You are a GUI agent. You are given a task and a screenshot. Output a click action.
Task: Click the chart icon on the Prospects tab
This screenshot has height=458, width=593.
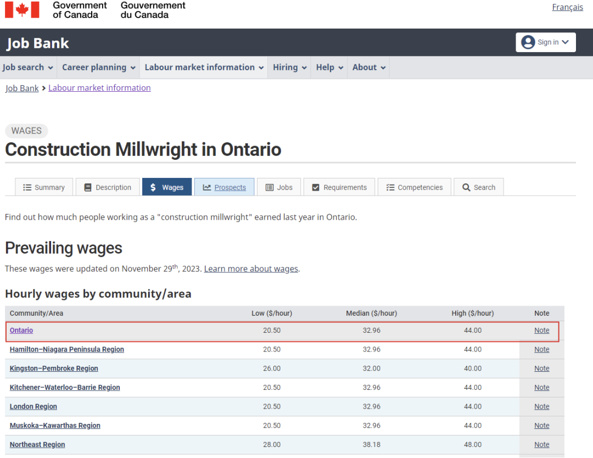pyautogui.click(x=206, y=187)
